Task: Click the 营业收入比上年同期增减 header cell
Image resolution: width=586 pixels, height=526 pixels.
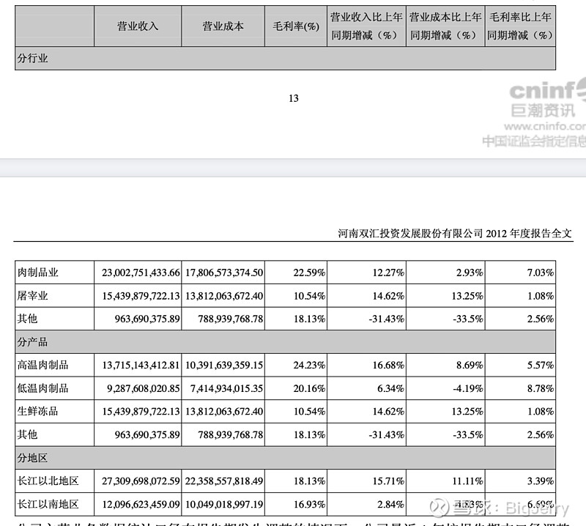Action: [x=366, y=26]
